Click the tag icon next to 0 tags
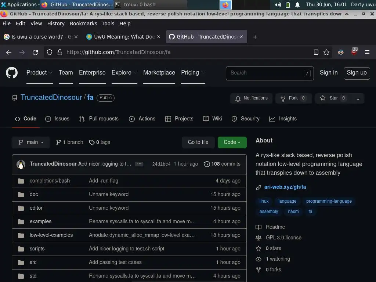 (x=91, y=142)
